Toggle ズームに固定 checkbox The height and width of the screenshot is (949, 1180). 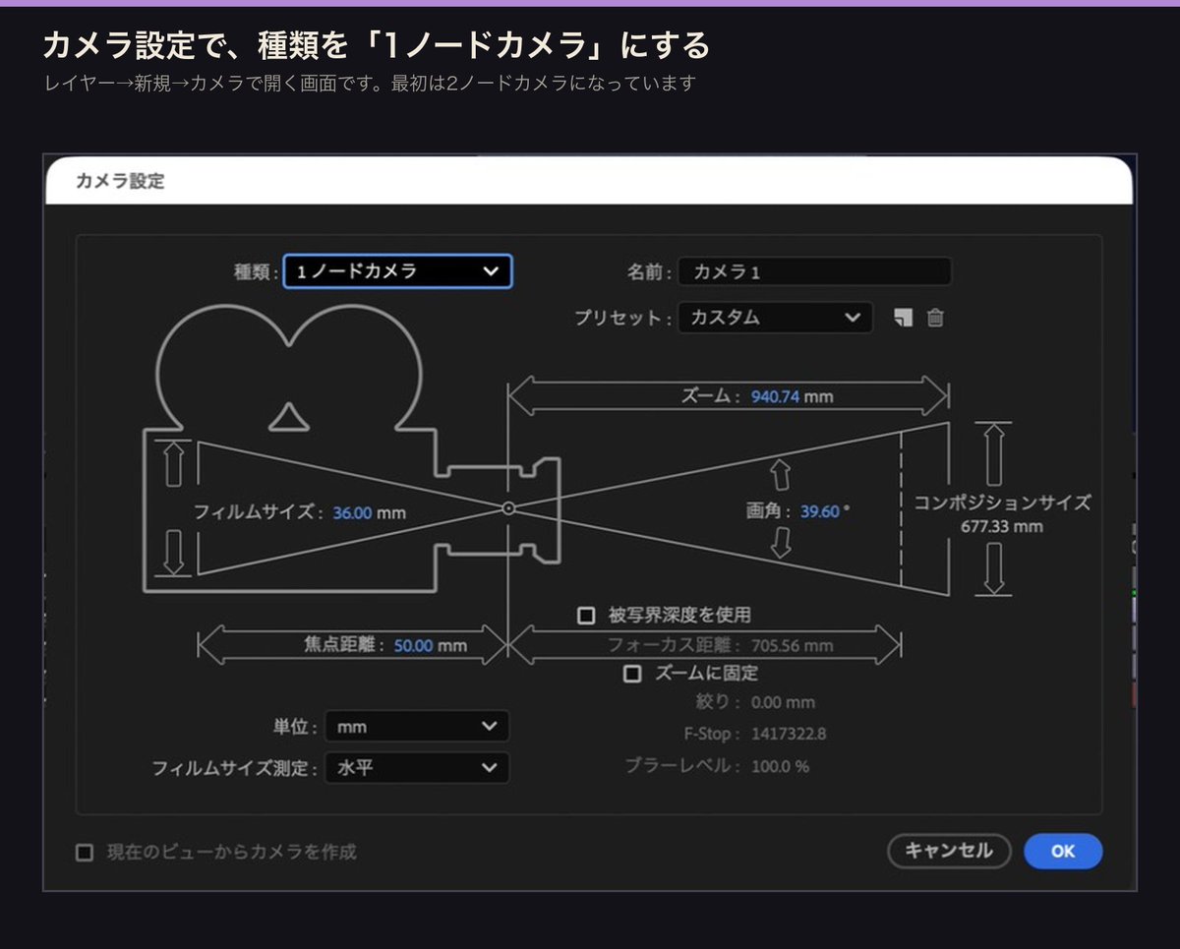pos(632,674)
